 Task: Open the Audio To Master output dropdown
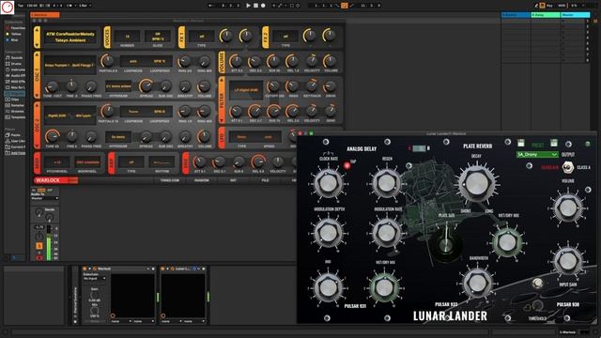tap(45, 198)
